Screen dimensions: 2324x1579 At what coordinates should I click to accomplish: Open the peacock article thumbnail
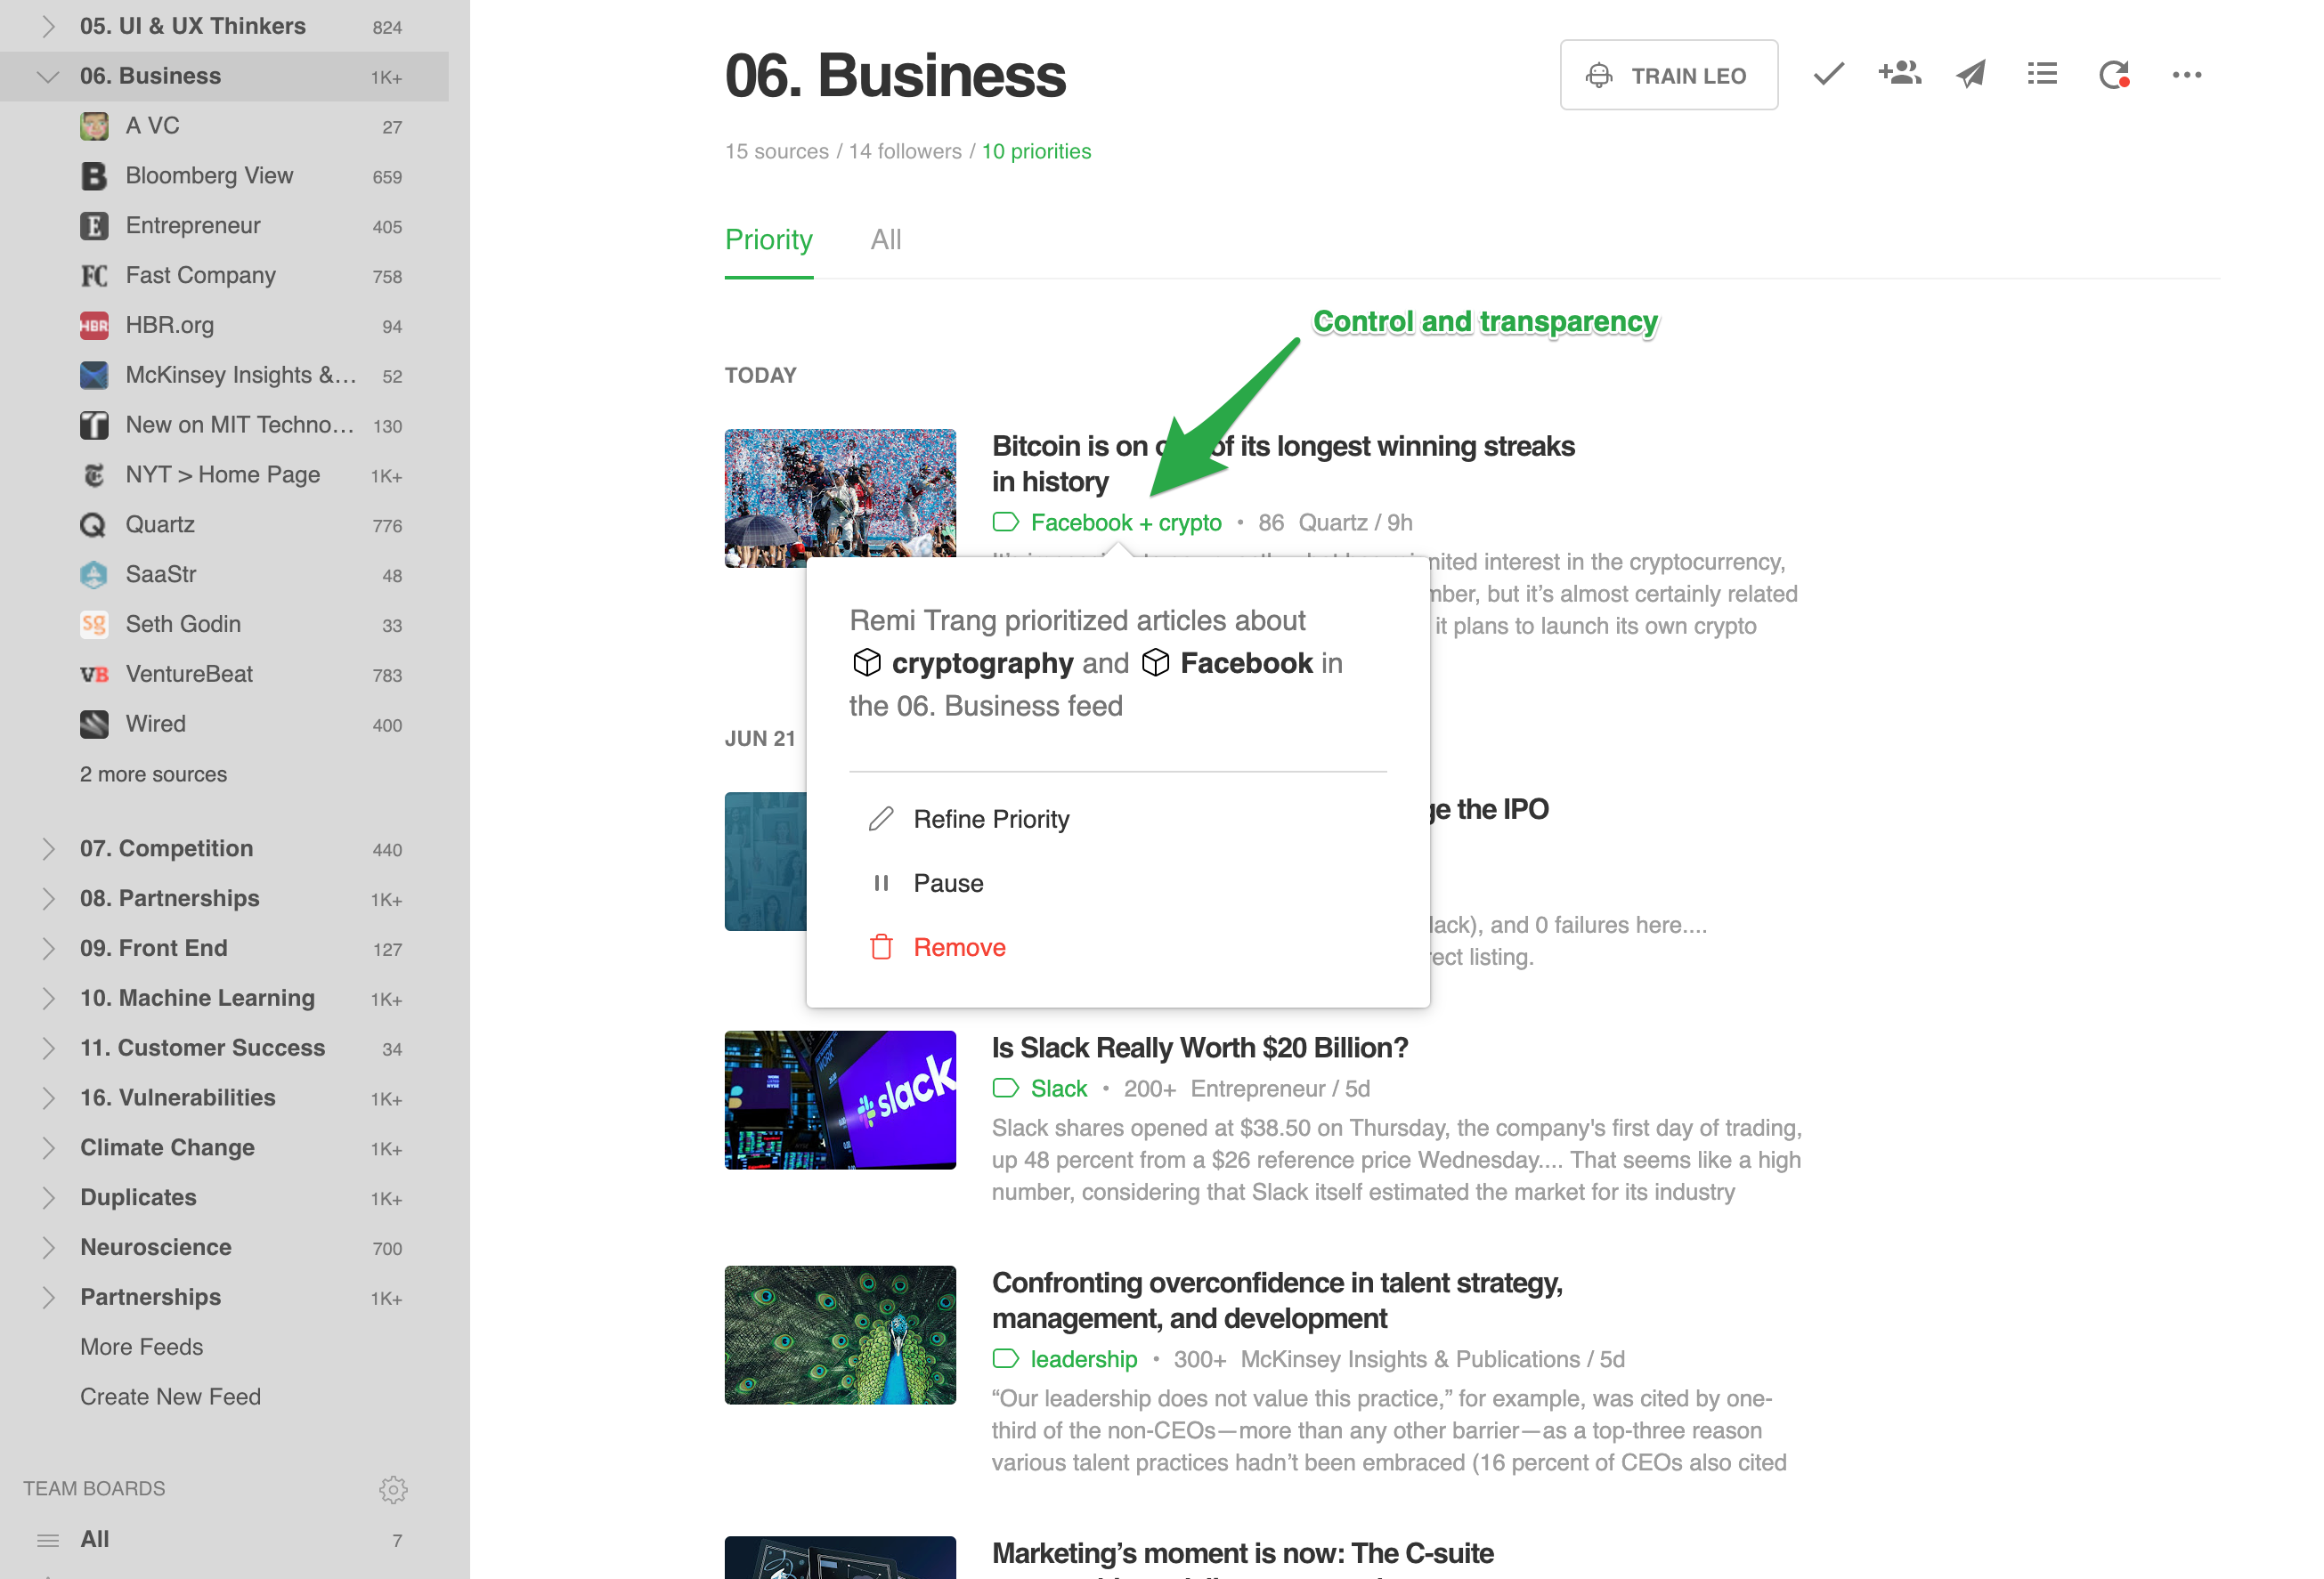pyautogui.click(x=840, y=1334)
